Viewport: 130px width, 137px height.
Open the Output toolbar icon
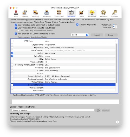(x=82, y=14)
